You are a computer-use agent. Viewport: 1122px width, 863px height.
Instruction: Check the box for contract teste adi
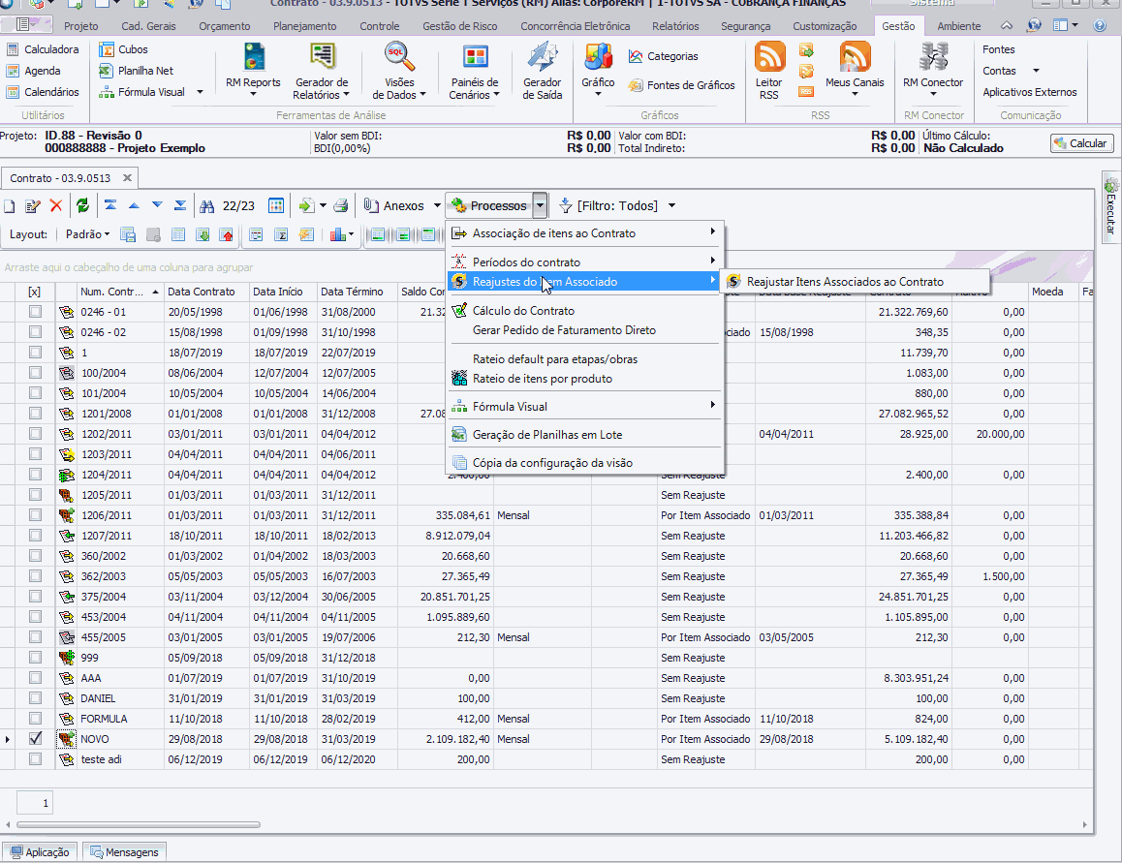click(35, 759)
